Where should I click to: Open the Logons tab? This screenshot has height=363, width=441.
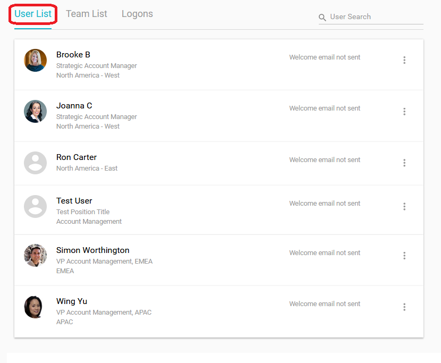click(137, 14)
